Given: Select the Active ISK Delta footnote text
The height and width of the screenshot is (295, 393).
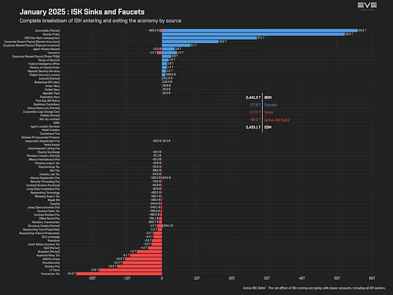Looking at the screenshot, I should point(314,288).
